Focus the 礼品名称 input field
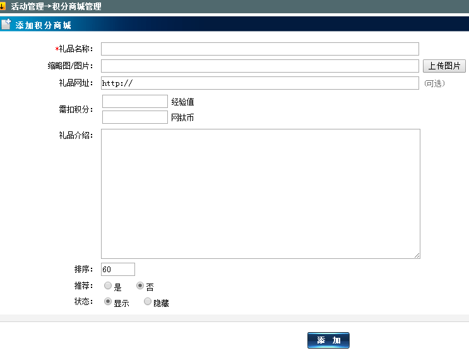The width and height of the screenshot is (469, 353). pyautogui.click(x=260, y=49)
